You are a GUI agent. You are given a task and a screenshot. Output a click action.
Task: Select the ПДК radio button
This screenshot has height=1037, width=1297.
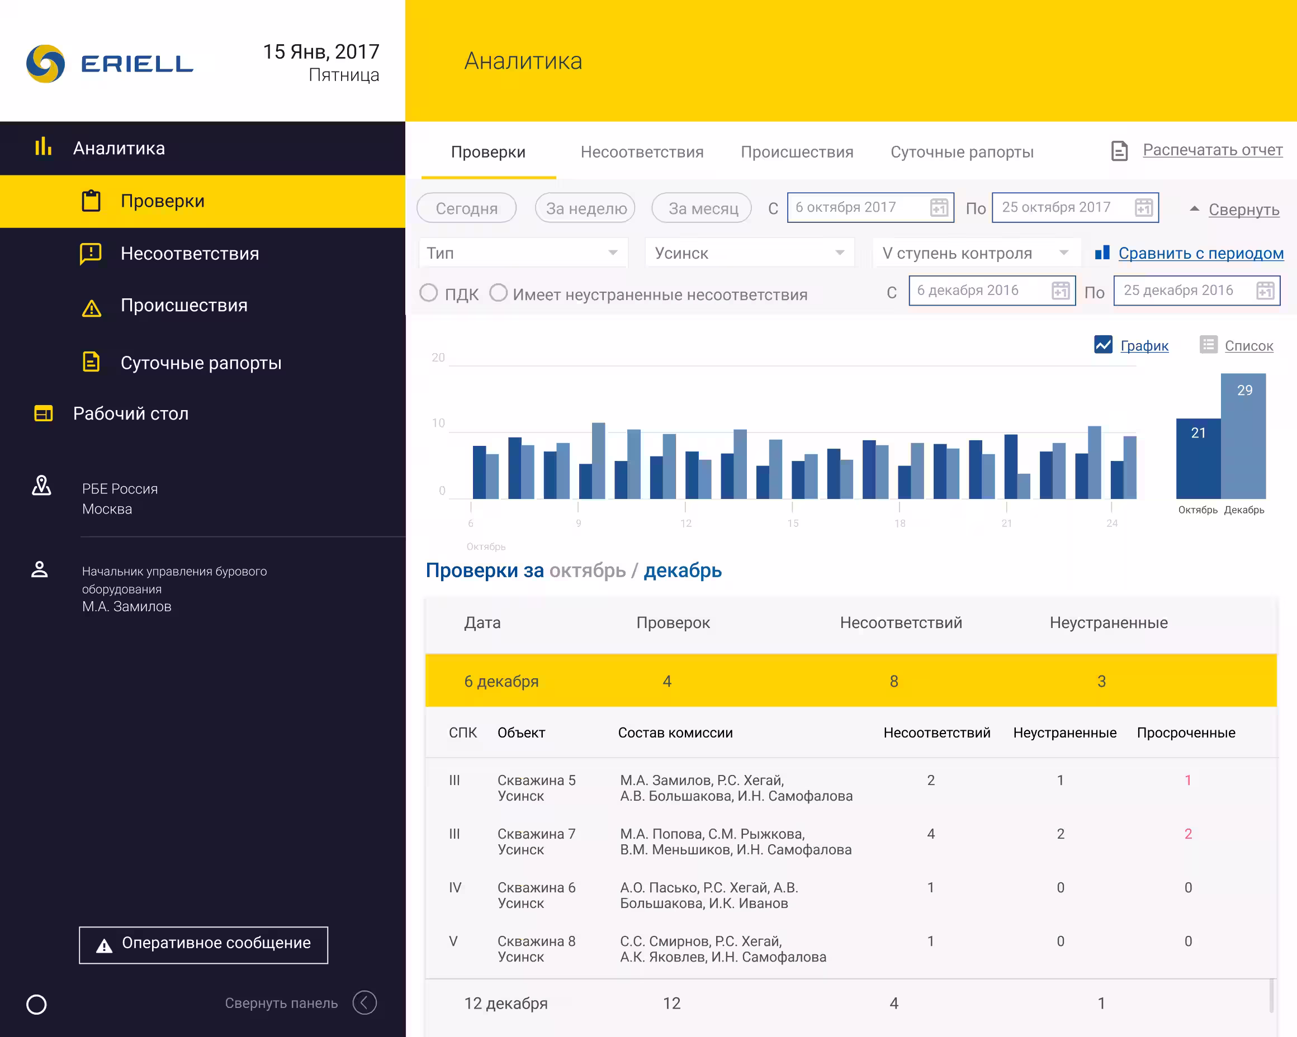428,293
